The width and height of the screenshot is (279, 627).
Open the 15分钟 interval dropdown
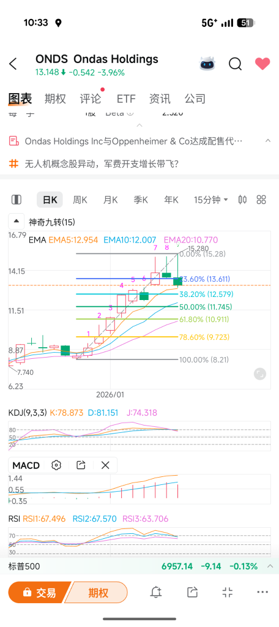(x=211, y=200)
